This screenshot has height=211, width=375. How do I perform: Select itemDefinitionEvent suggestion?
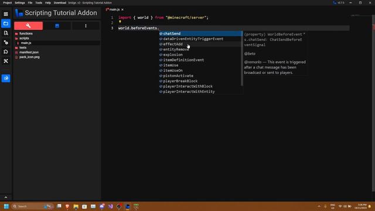200,60
